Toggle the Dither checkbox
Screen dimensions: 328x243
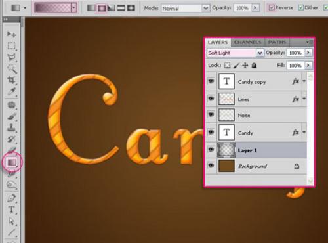[301, 8]
